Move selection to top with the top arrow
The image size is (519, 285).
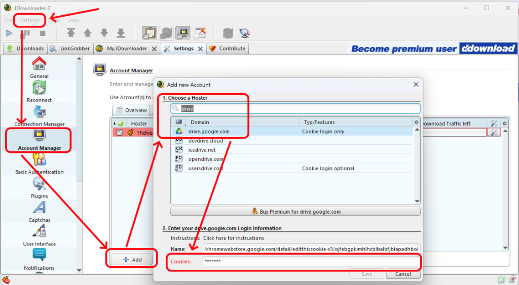tap(71, 33)
